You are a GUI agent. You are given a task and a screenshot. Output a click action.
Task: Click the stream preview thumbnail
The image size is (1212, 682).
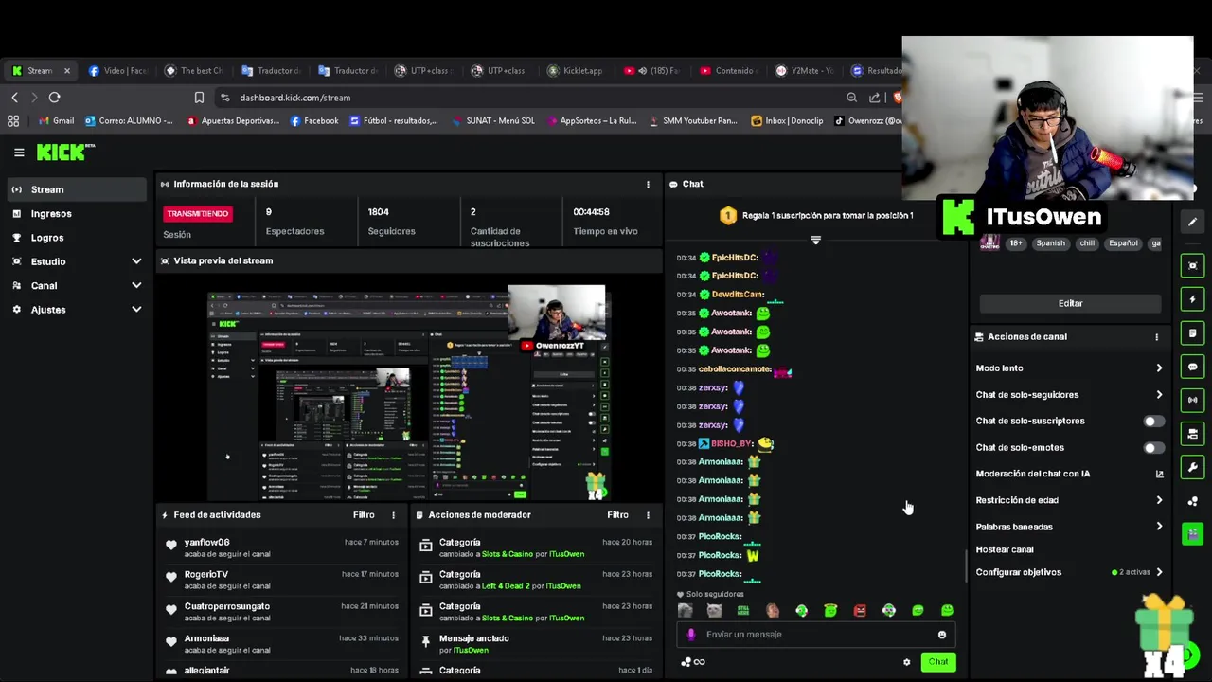pos(407,392)
